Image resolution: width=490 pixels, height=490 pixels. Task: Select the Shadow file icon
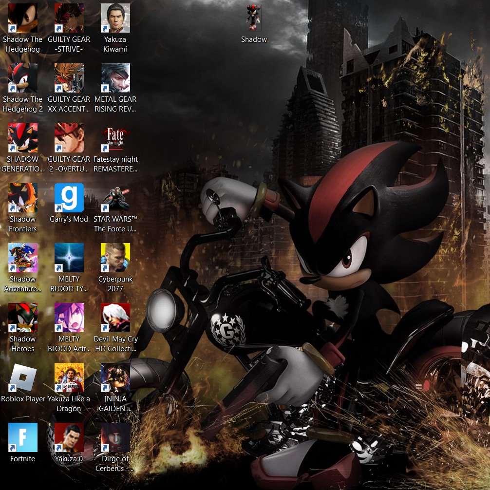254,18
